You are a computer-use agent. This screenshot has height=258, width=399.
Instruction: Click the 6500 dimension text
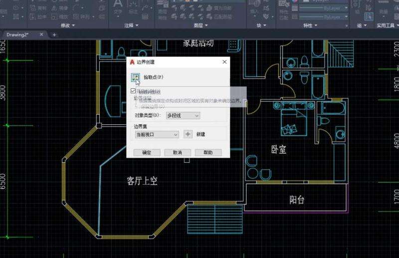2,181
